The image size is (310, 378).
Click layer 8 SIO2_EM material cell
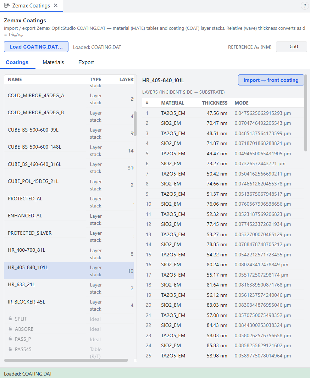tap(171, 184)
